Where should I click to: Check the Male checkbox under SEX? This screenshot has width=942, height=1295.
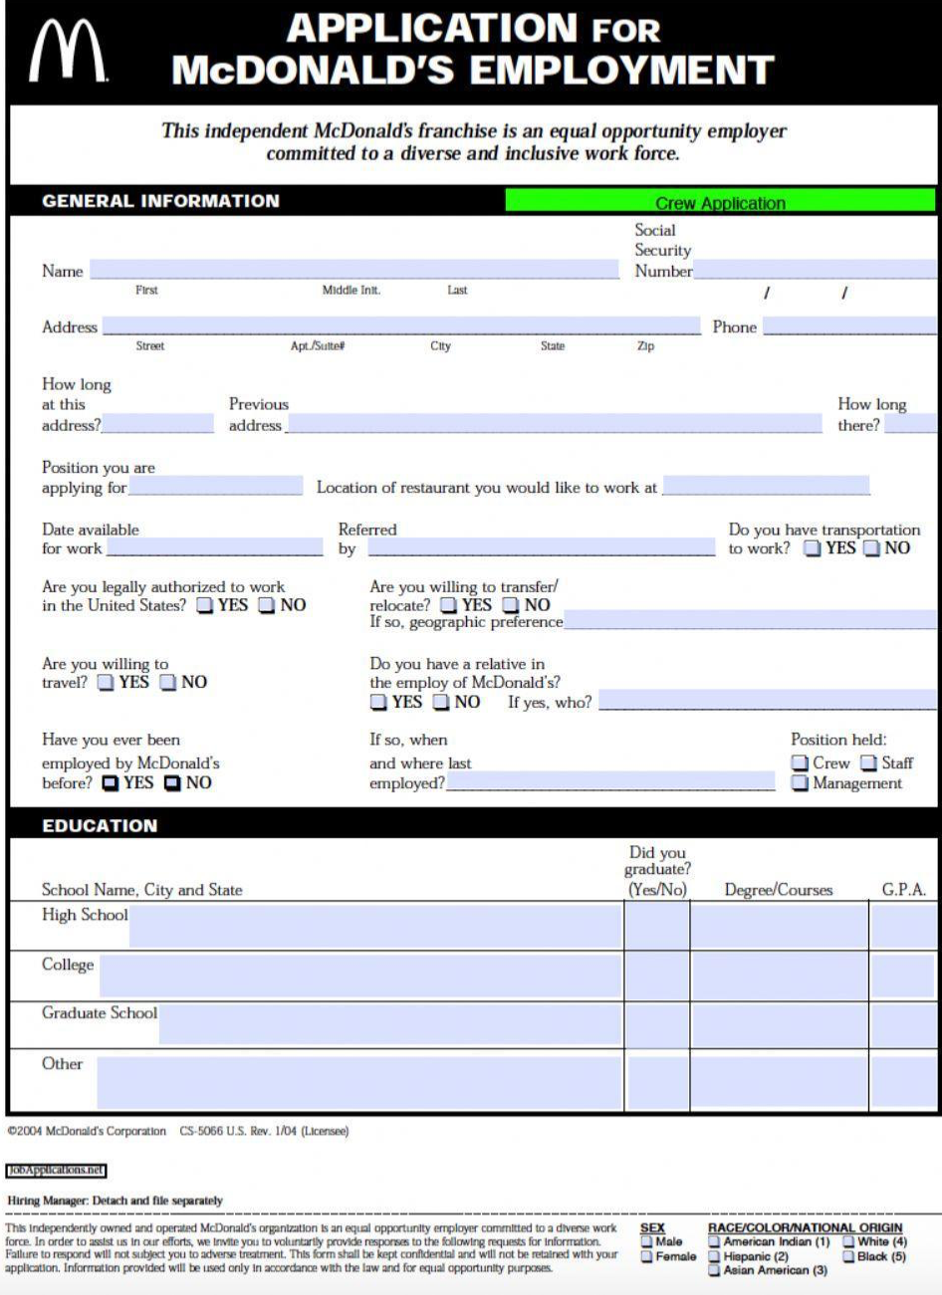[x=646, y=1242]
